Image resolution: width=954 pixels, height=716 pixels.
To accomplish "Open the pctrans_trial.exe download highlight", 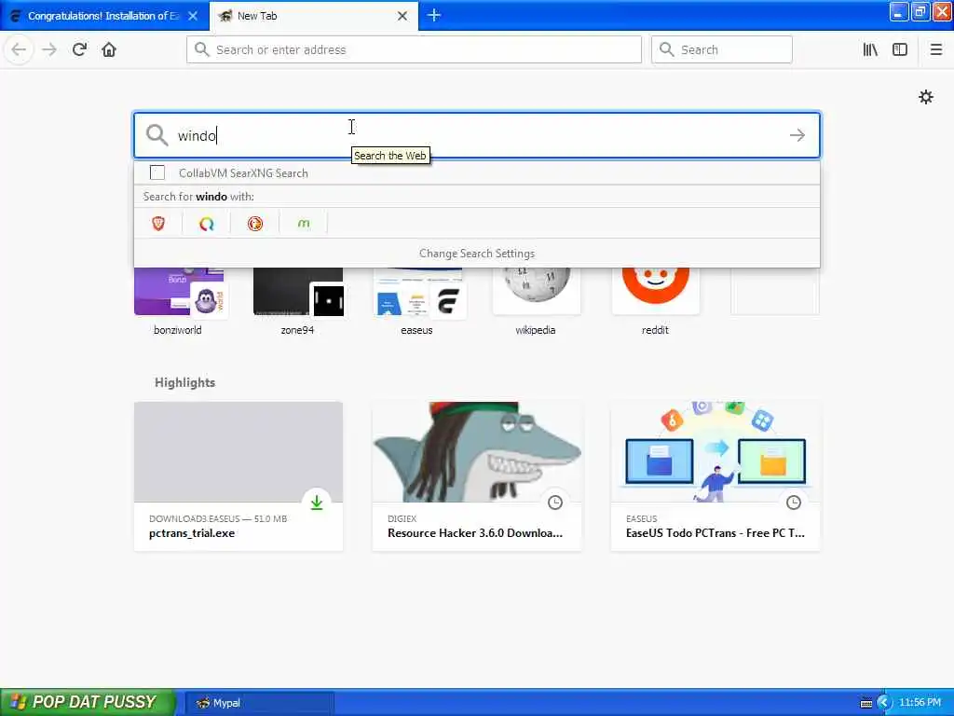I will coord(238,476).
